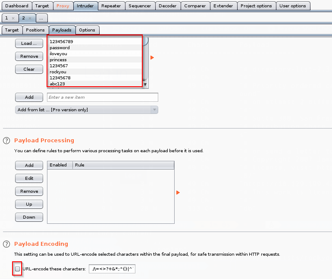The width and height of the screenshot is (332, 279).
Task: Clear the payload list
Action: 29,69
